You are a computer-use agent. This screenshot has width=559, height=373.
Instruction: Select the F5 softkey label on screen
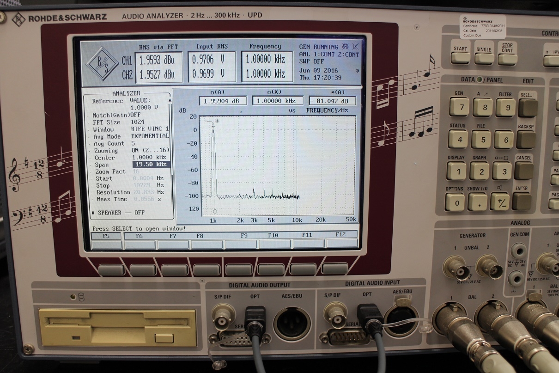tap(106, 235)
